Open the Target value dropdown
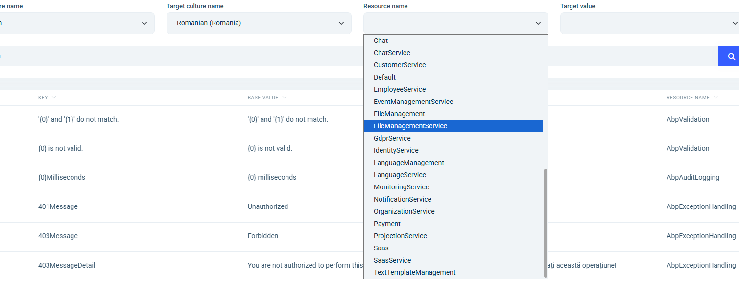Screen dimensions: 739x289 pos(649,23)
